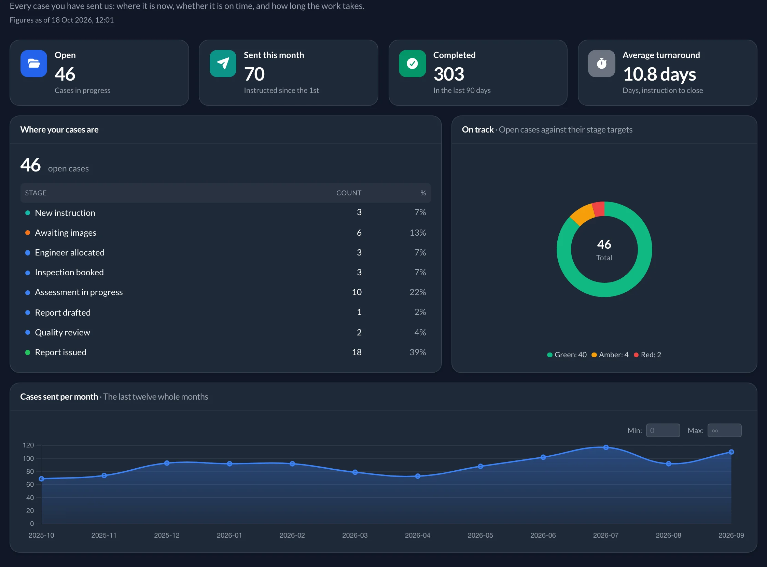Screen dimensions: 767x567
Task: Click the Amber: 4 legend entry
Action: (610, 355)
